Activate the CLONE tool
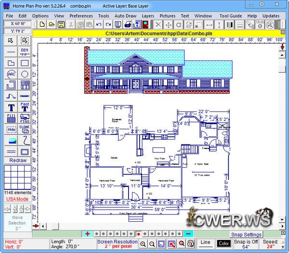Screen dimensions: 289x253 point(25,129)
